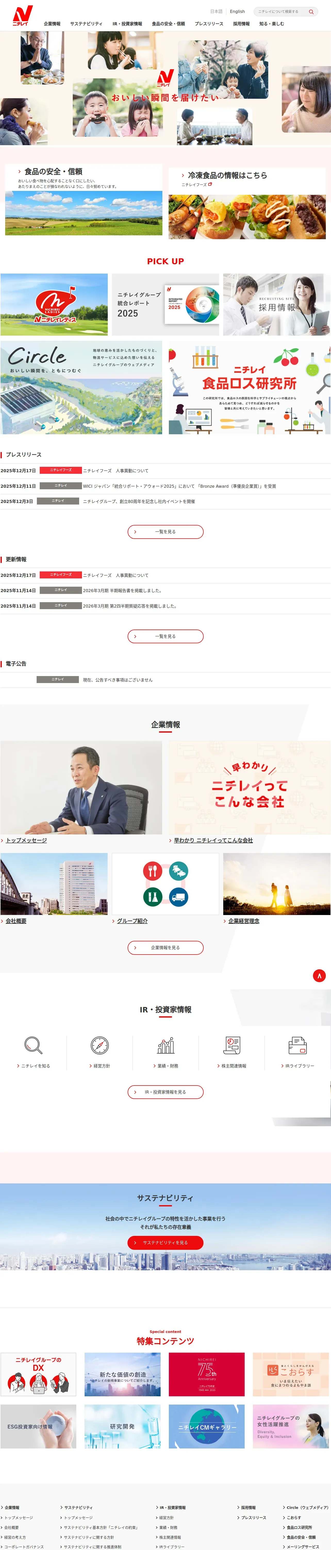Screen dimensions: 331x1550
Task: Click the seafood icon in グループ紹介 card
Action: 178,871
